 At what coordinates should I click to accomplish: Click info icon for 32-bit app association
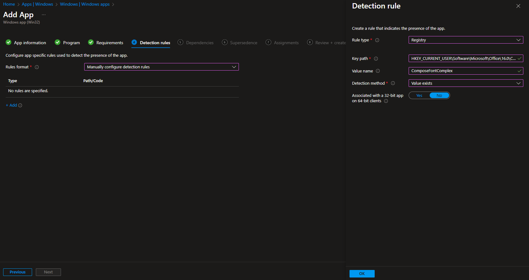click(x=386, y=101)
